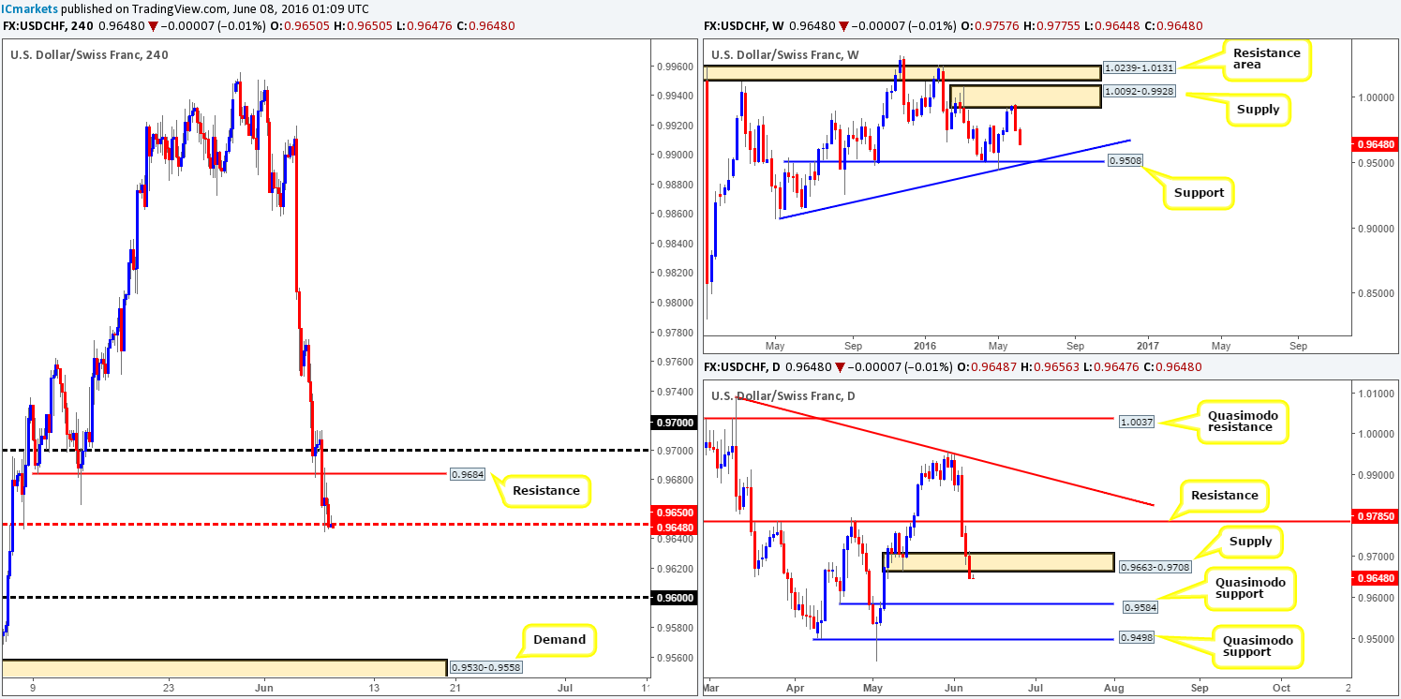Click the TradingView.com published header text
Screen dimensions: 1401x699
pos(186,7)
